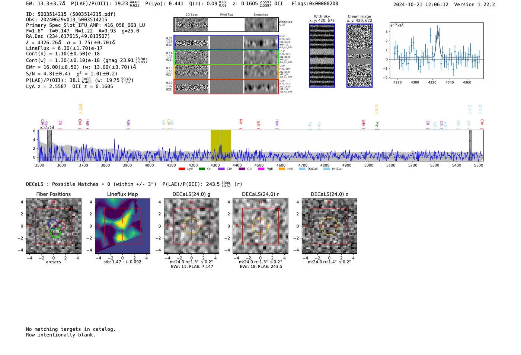Screen dimensions: 521x355
Task: Select the Primary Spec_Slot_IFU_AMP line
Action: click(x=86, y=25)
